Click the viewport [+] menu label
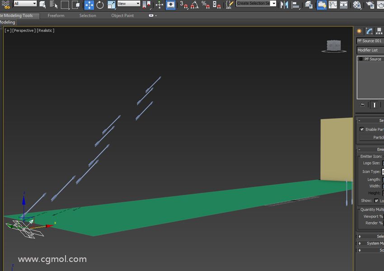Screen dimensions: 384x271 click(8, 30)
